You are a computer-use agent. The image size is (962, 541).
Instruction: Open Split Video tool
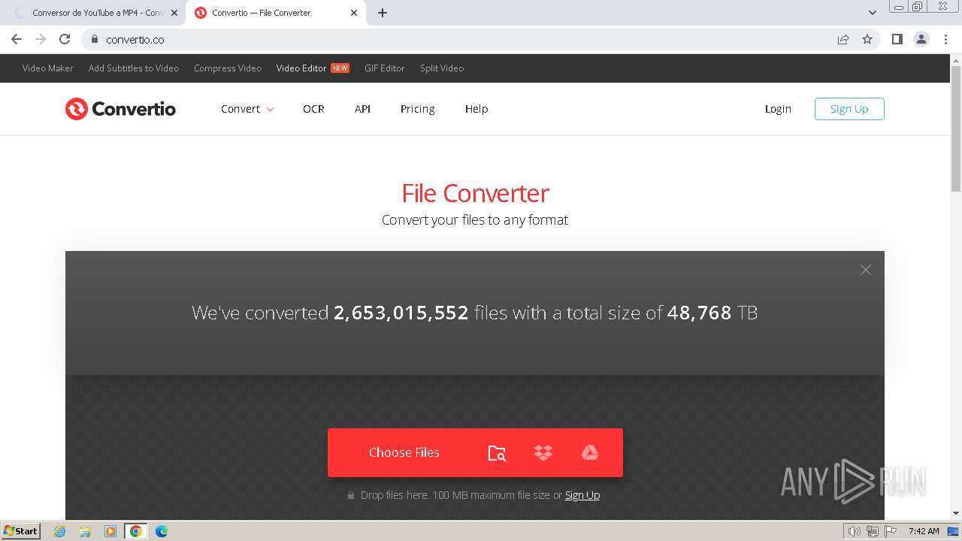pos(442,68)
